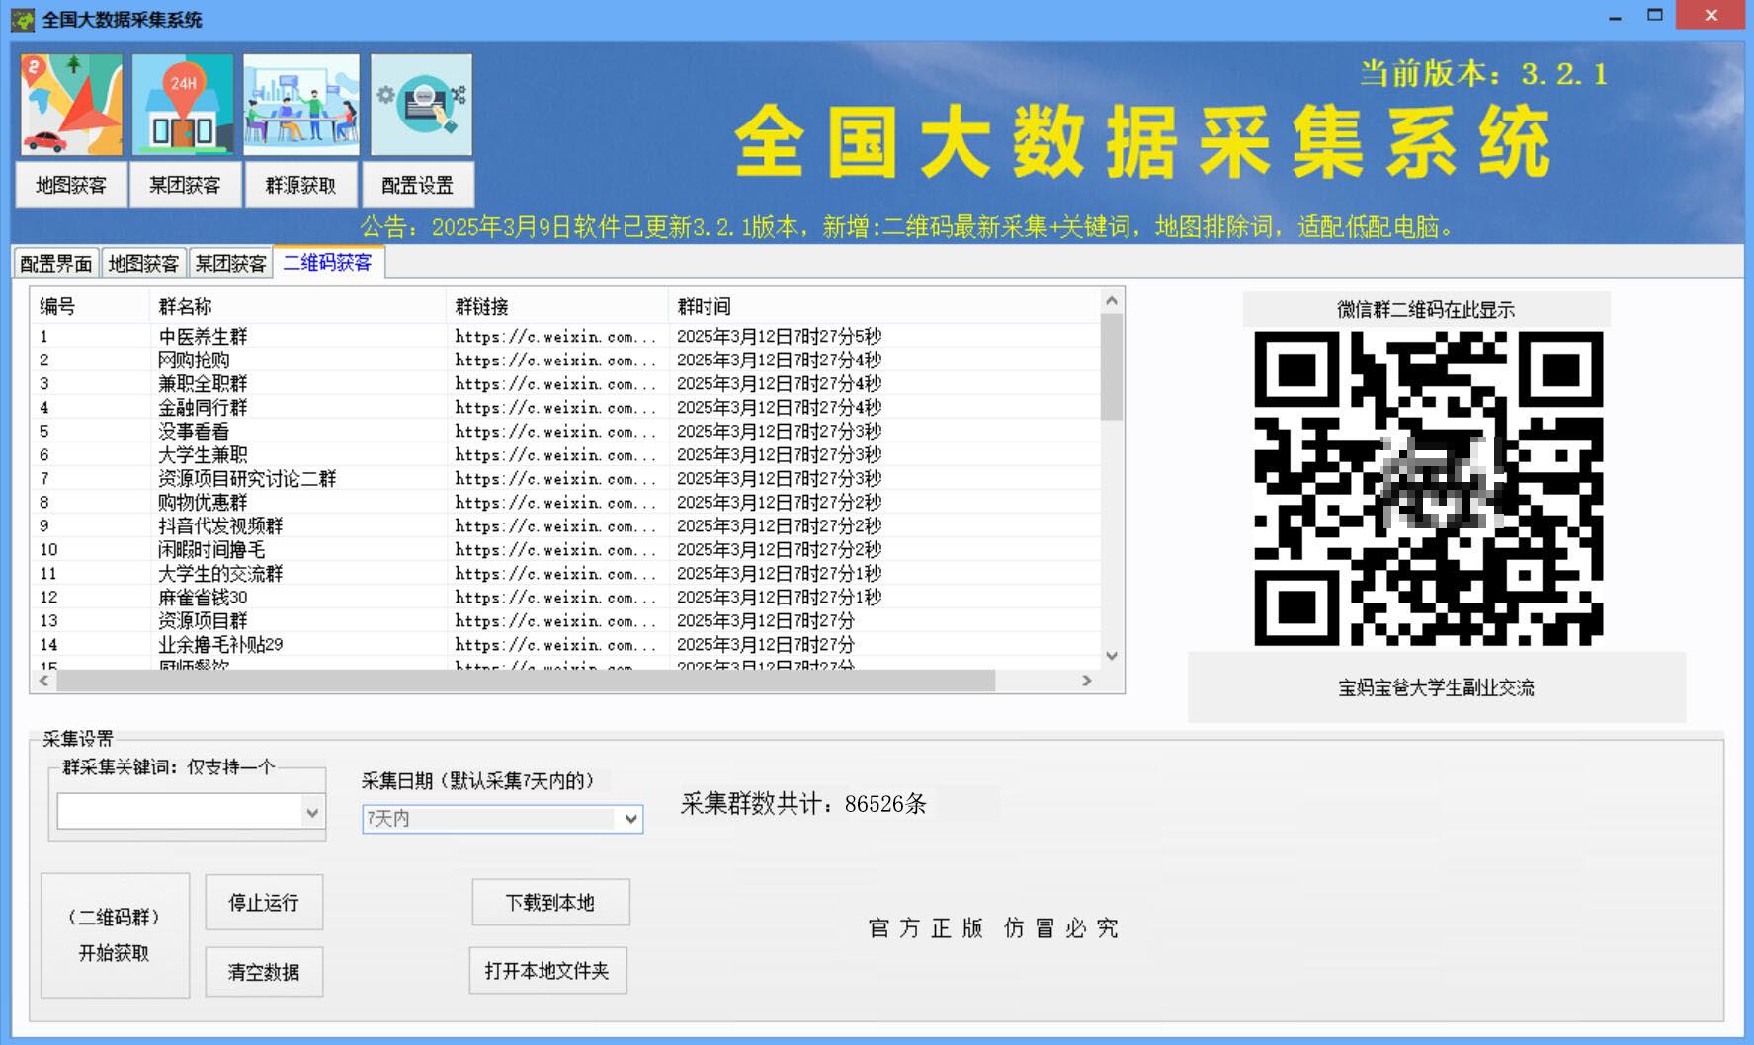Select the 二维码获客 tab

328,262
